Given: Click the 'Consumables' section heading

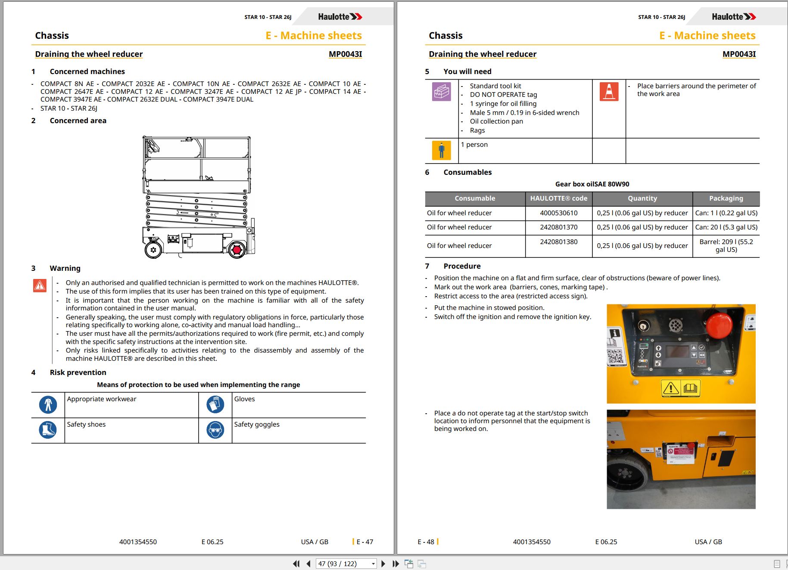Looking at the screenshot, I should pos(467,172).
